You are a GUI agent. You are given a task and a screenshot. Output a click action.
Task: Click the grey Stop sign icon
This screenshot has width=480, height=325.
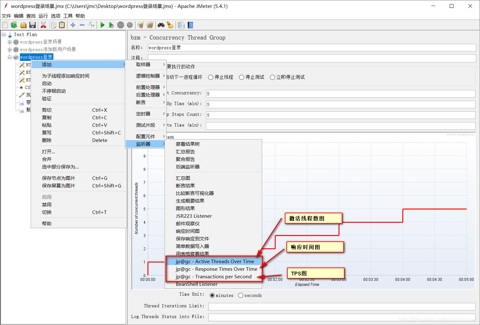121,25
